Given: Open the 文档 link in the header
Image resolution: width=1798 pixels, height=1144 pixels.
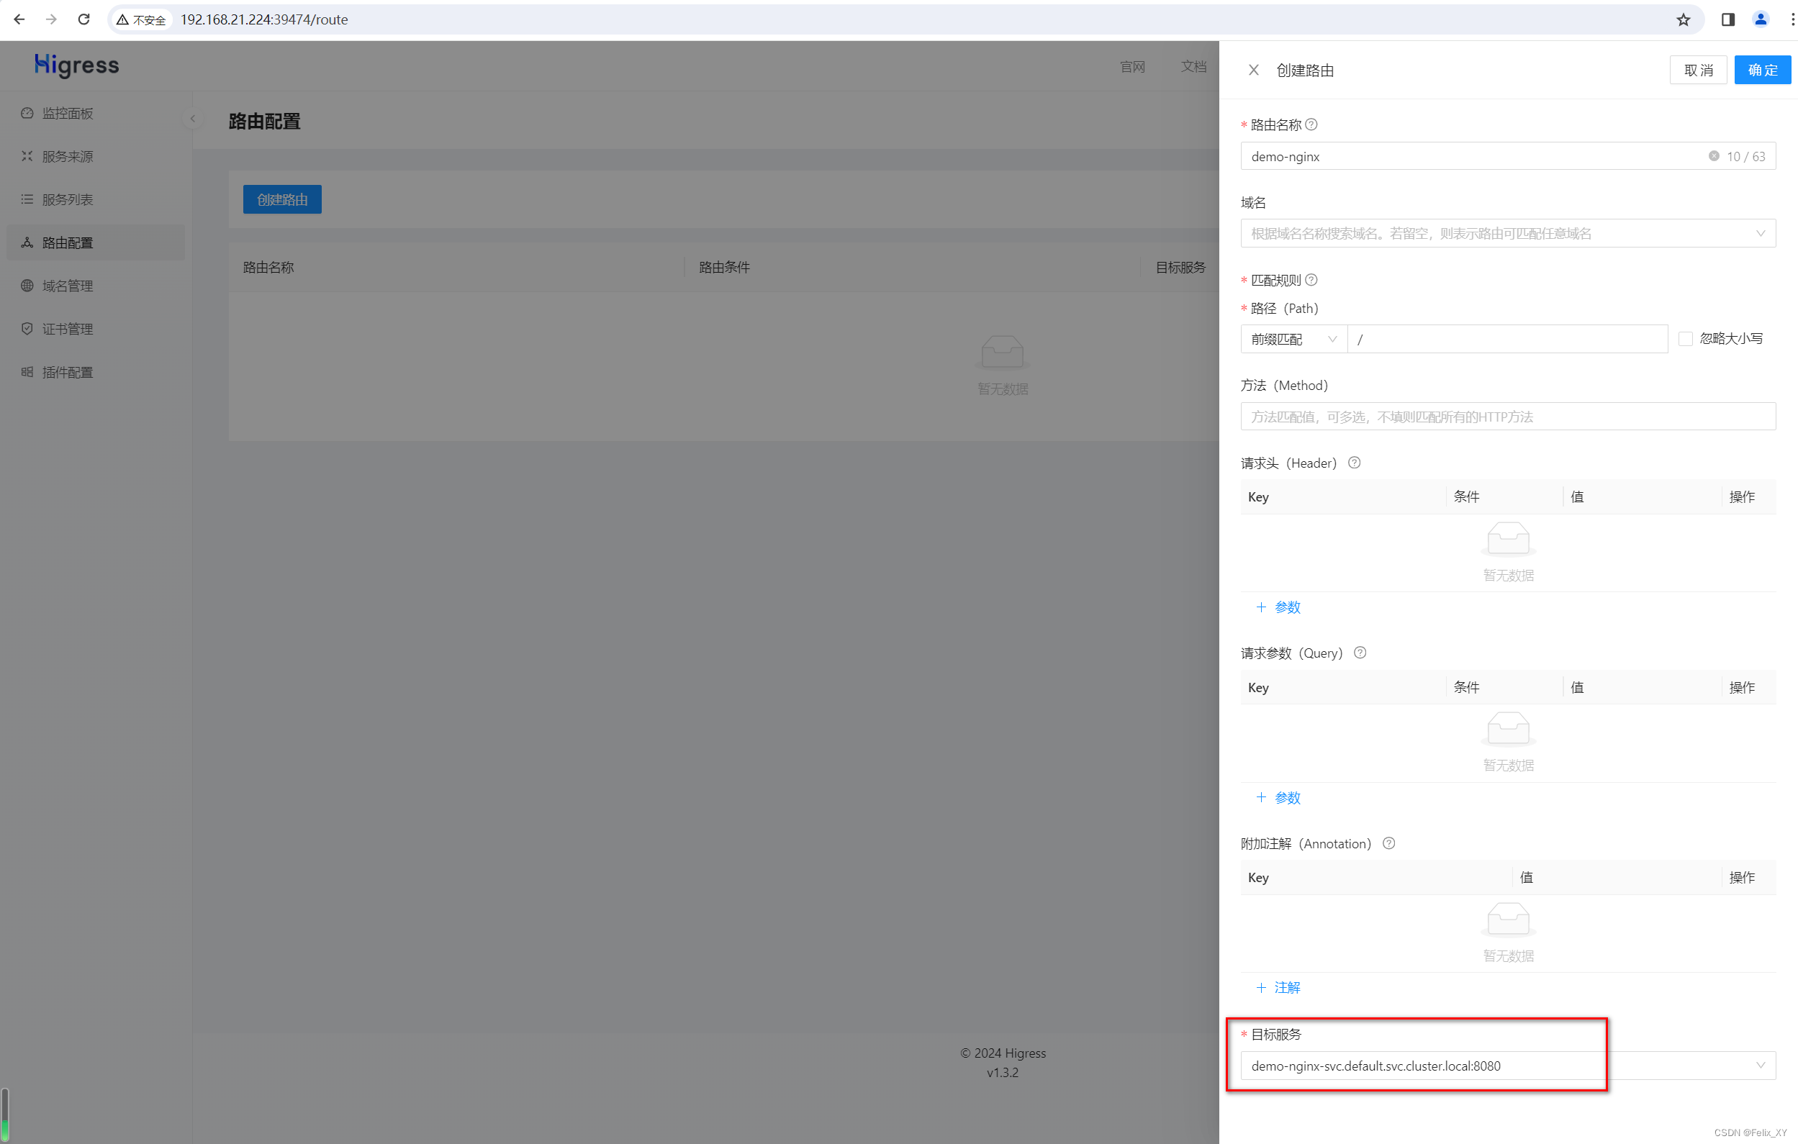Looking at the screenshot, I should (x=1193, y=66).
